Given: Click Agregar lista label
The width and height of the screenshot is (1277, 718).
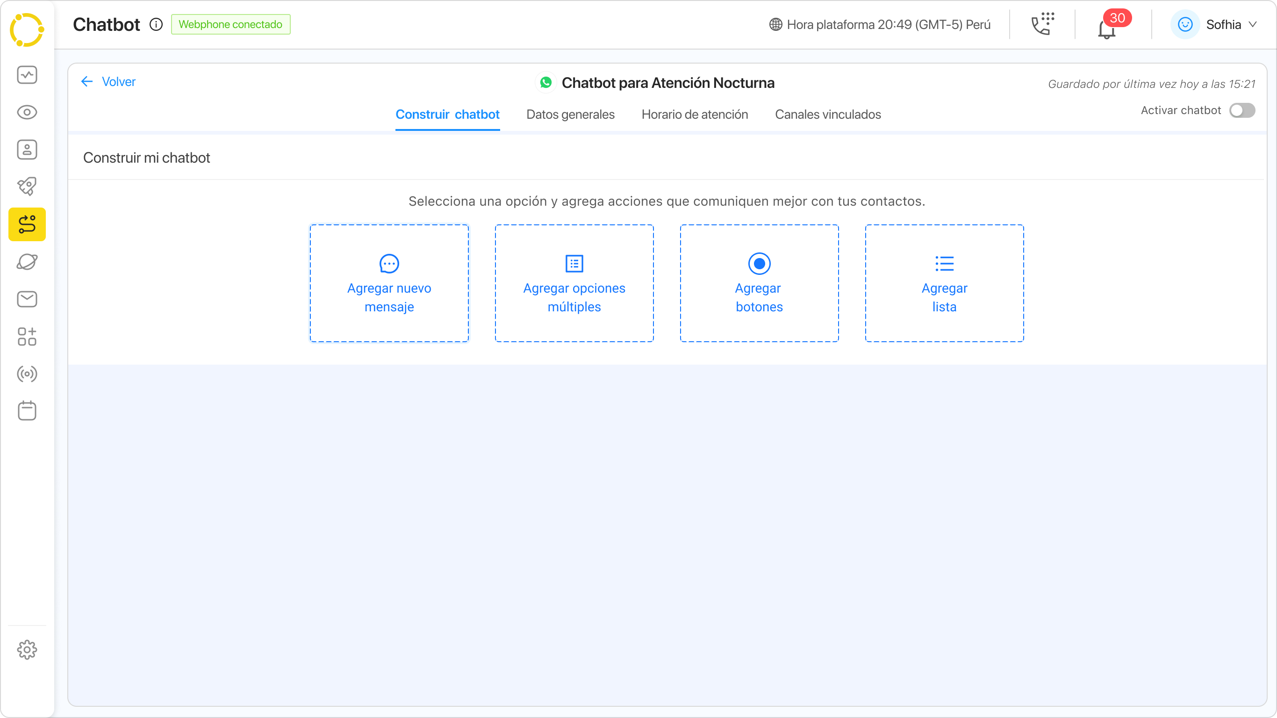Looking at the screenshot, I should tap(944, 297).
